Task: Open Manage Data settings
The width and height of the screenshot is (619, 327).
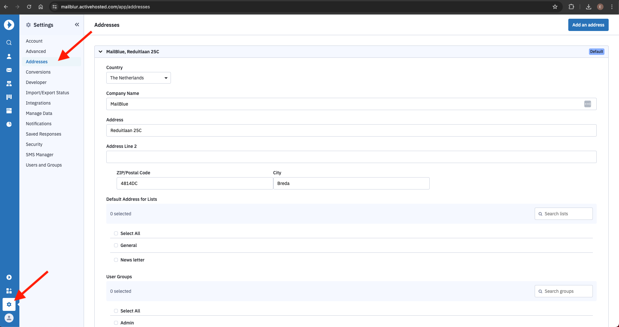Action: 39,113
